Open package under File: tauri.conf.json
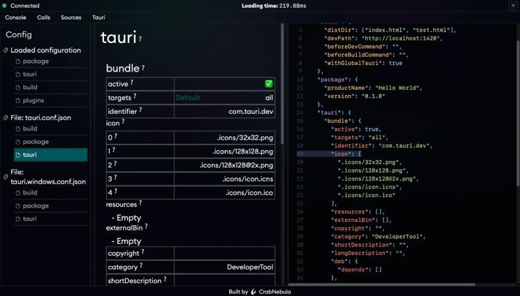Viewport: 520px width, 296px height. (x=36, y=142)
